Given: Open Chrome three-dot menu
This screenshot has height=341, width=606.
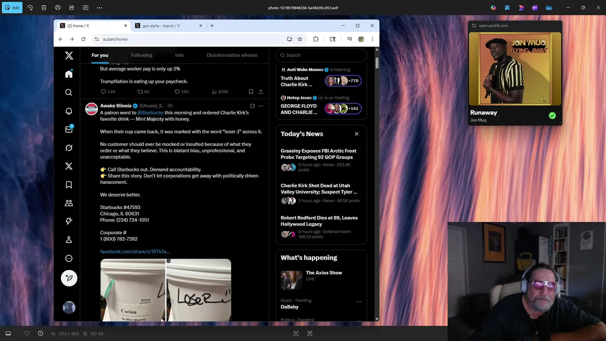Looking at the screenshot, I should (x=372, y=39).
